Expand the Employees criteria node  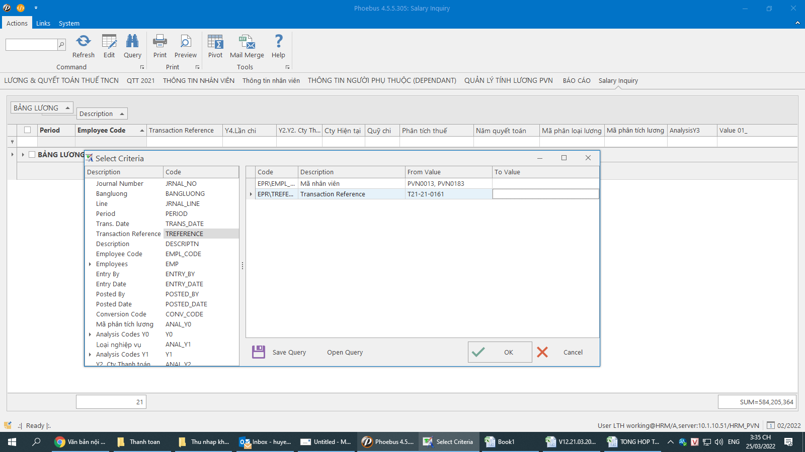90,264
